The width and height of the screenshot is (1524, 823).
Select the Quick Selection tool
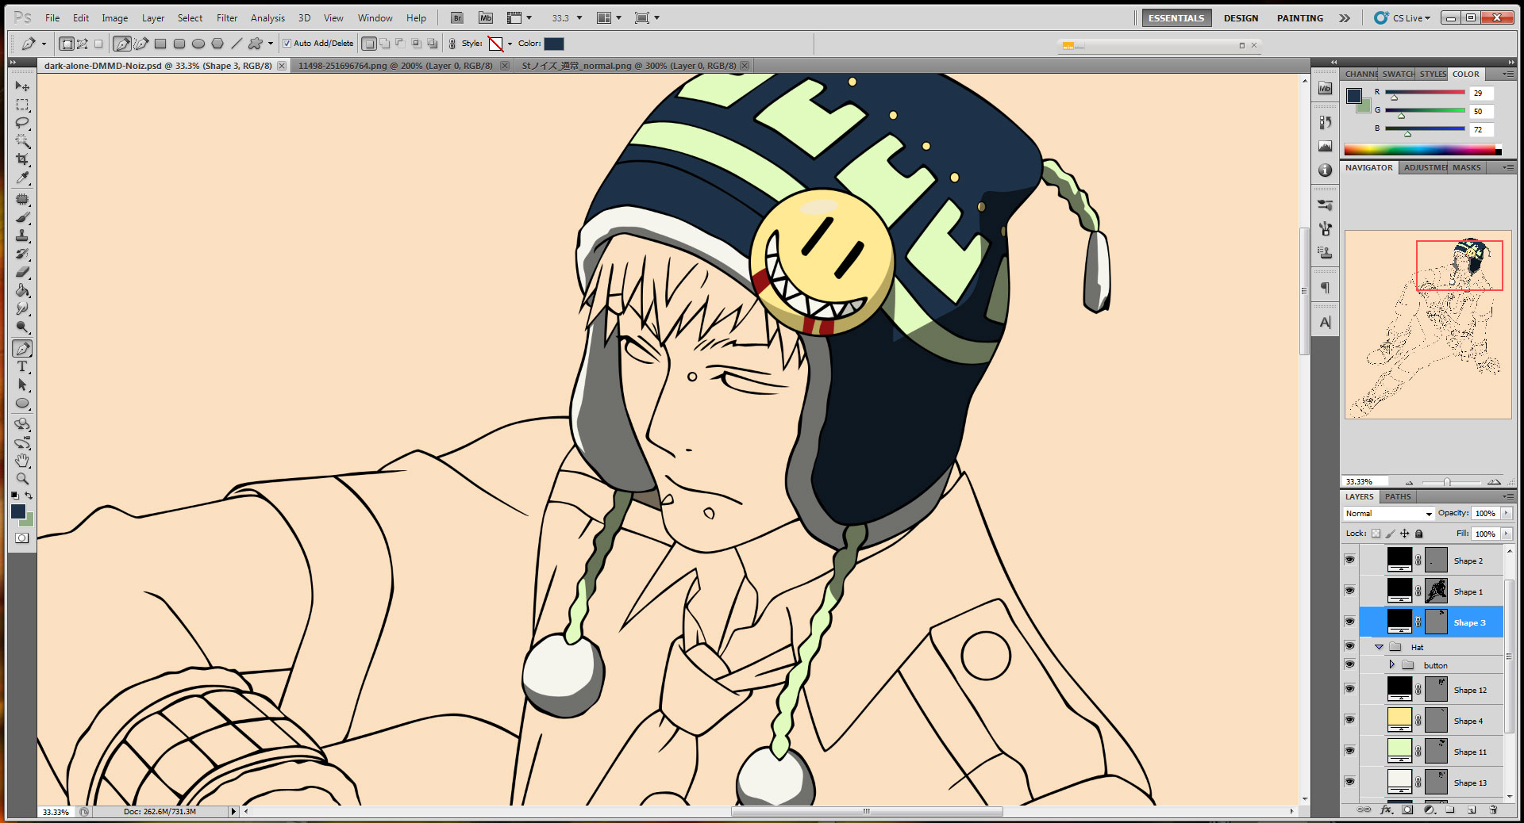pos(22,141)
